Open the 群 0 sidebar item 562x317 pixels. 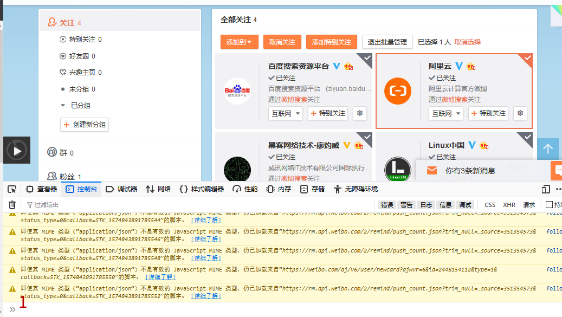pos(61,153)
